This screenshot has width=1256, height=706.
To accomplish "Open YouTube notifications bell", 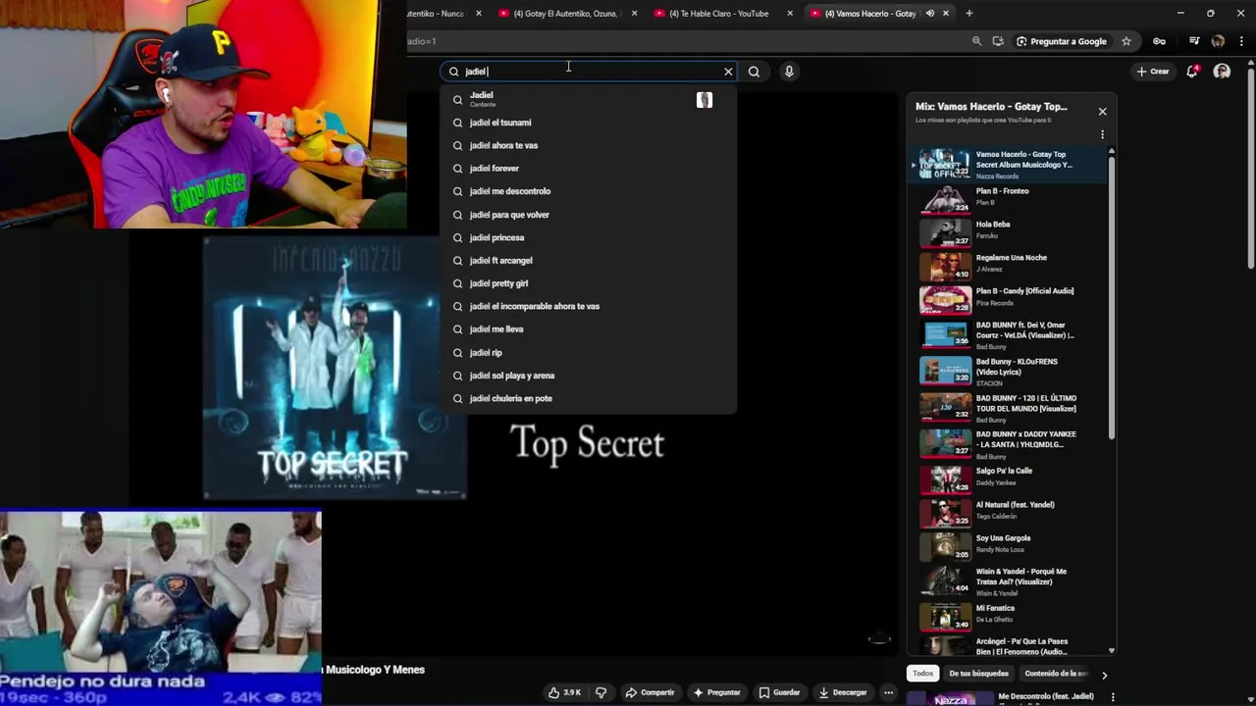I will [1192, 72].
